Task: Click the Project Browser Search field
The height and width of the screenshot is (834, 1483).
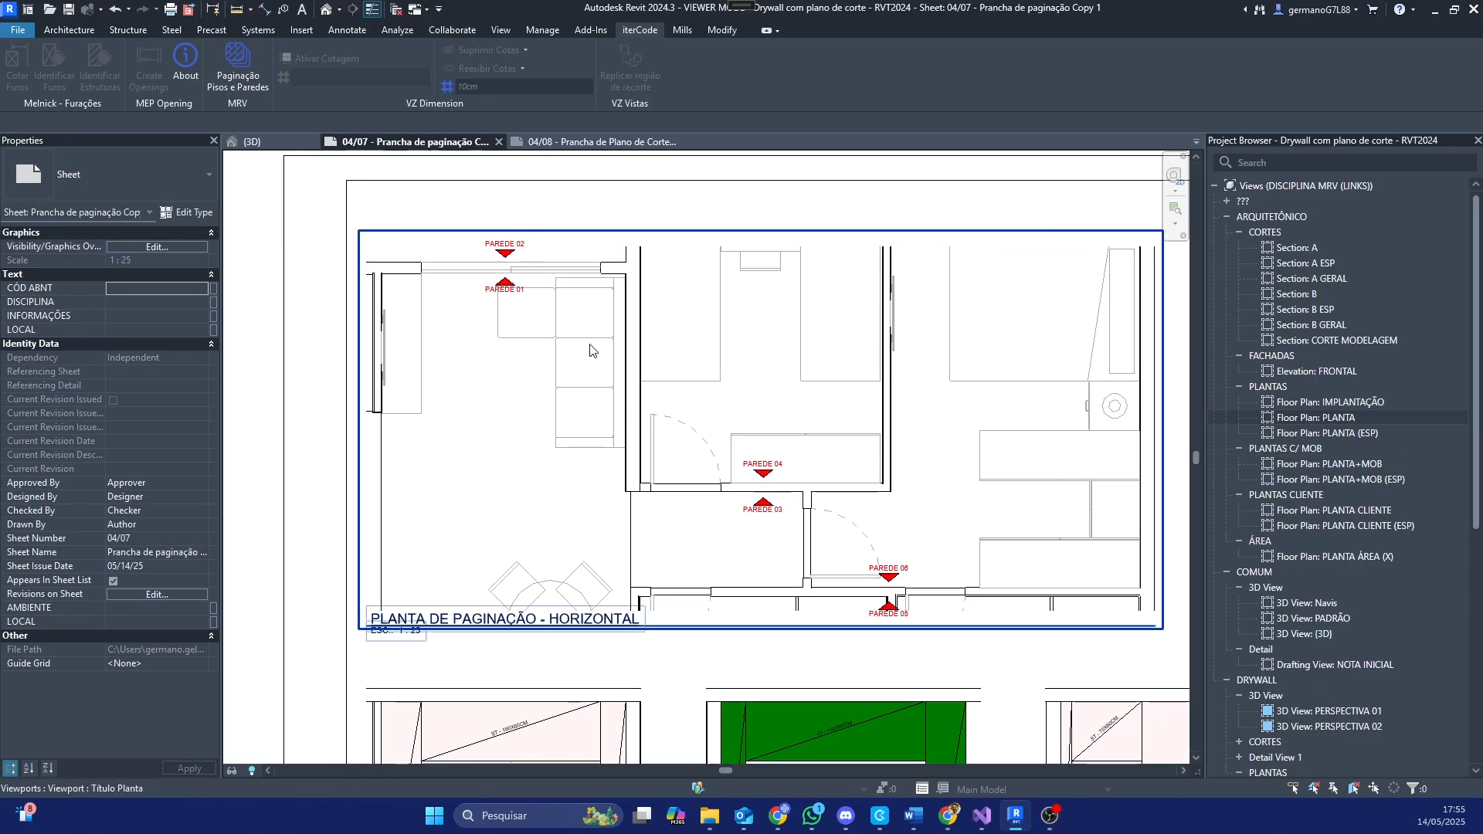Action: [x=1344, y=163]
